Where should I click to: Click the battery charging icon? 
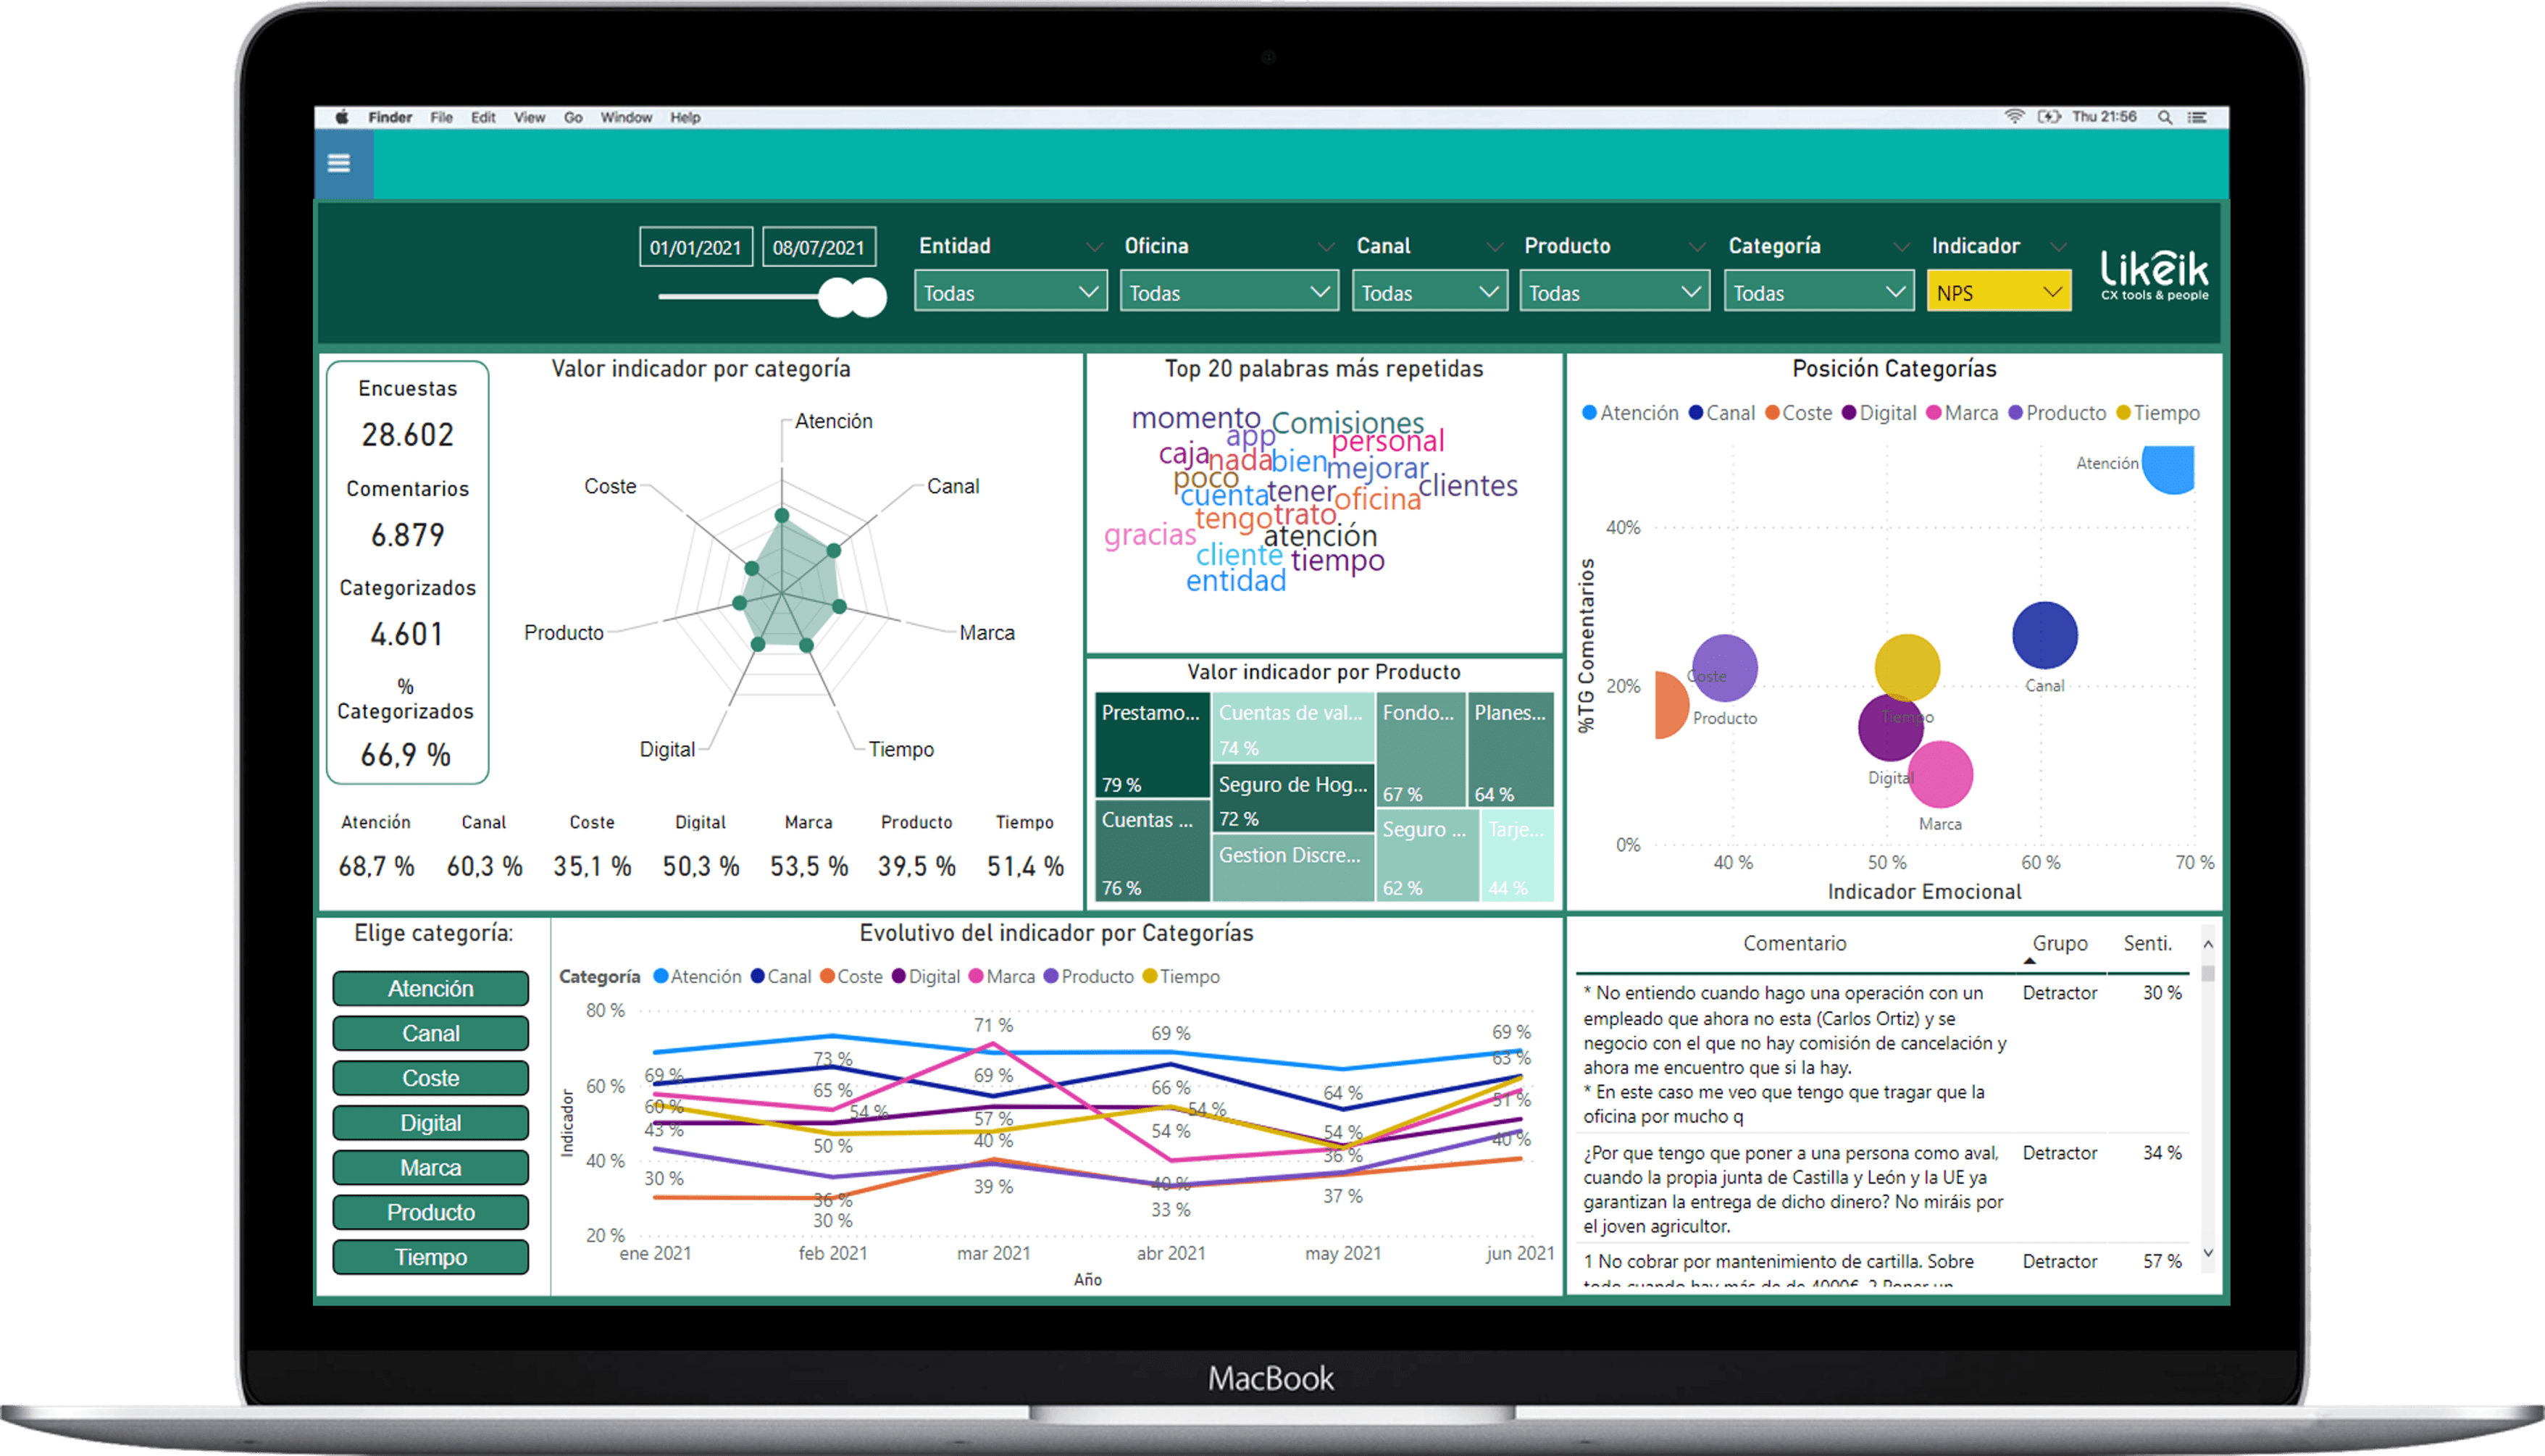click(2049, 117)
